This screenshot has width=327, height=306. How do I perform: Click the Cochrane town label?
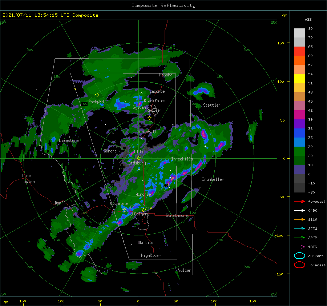point(119,203)
